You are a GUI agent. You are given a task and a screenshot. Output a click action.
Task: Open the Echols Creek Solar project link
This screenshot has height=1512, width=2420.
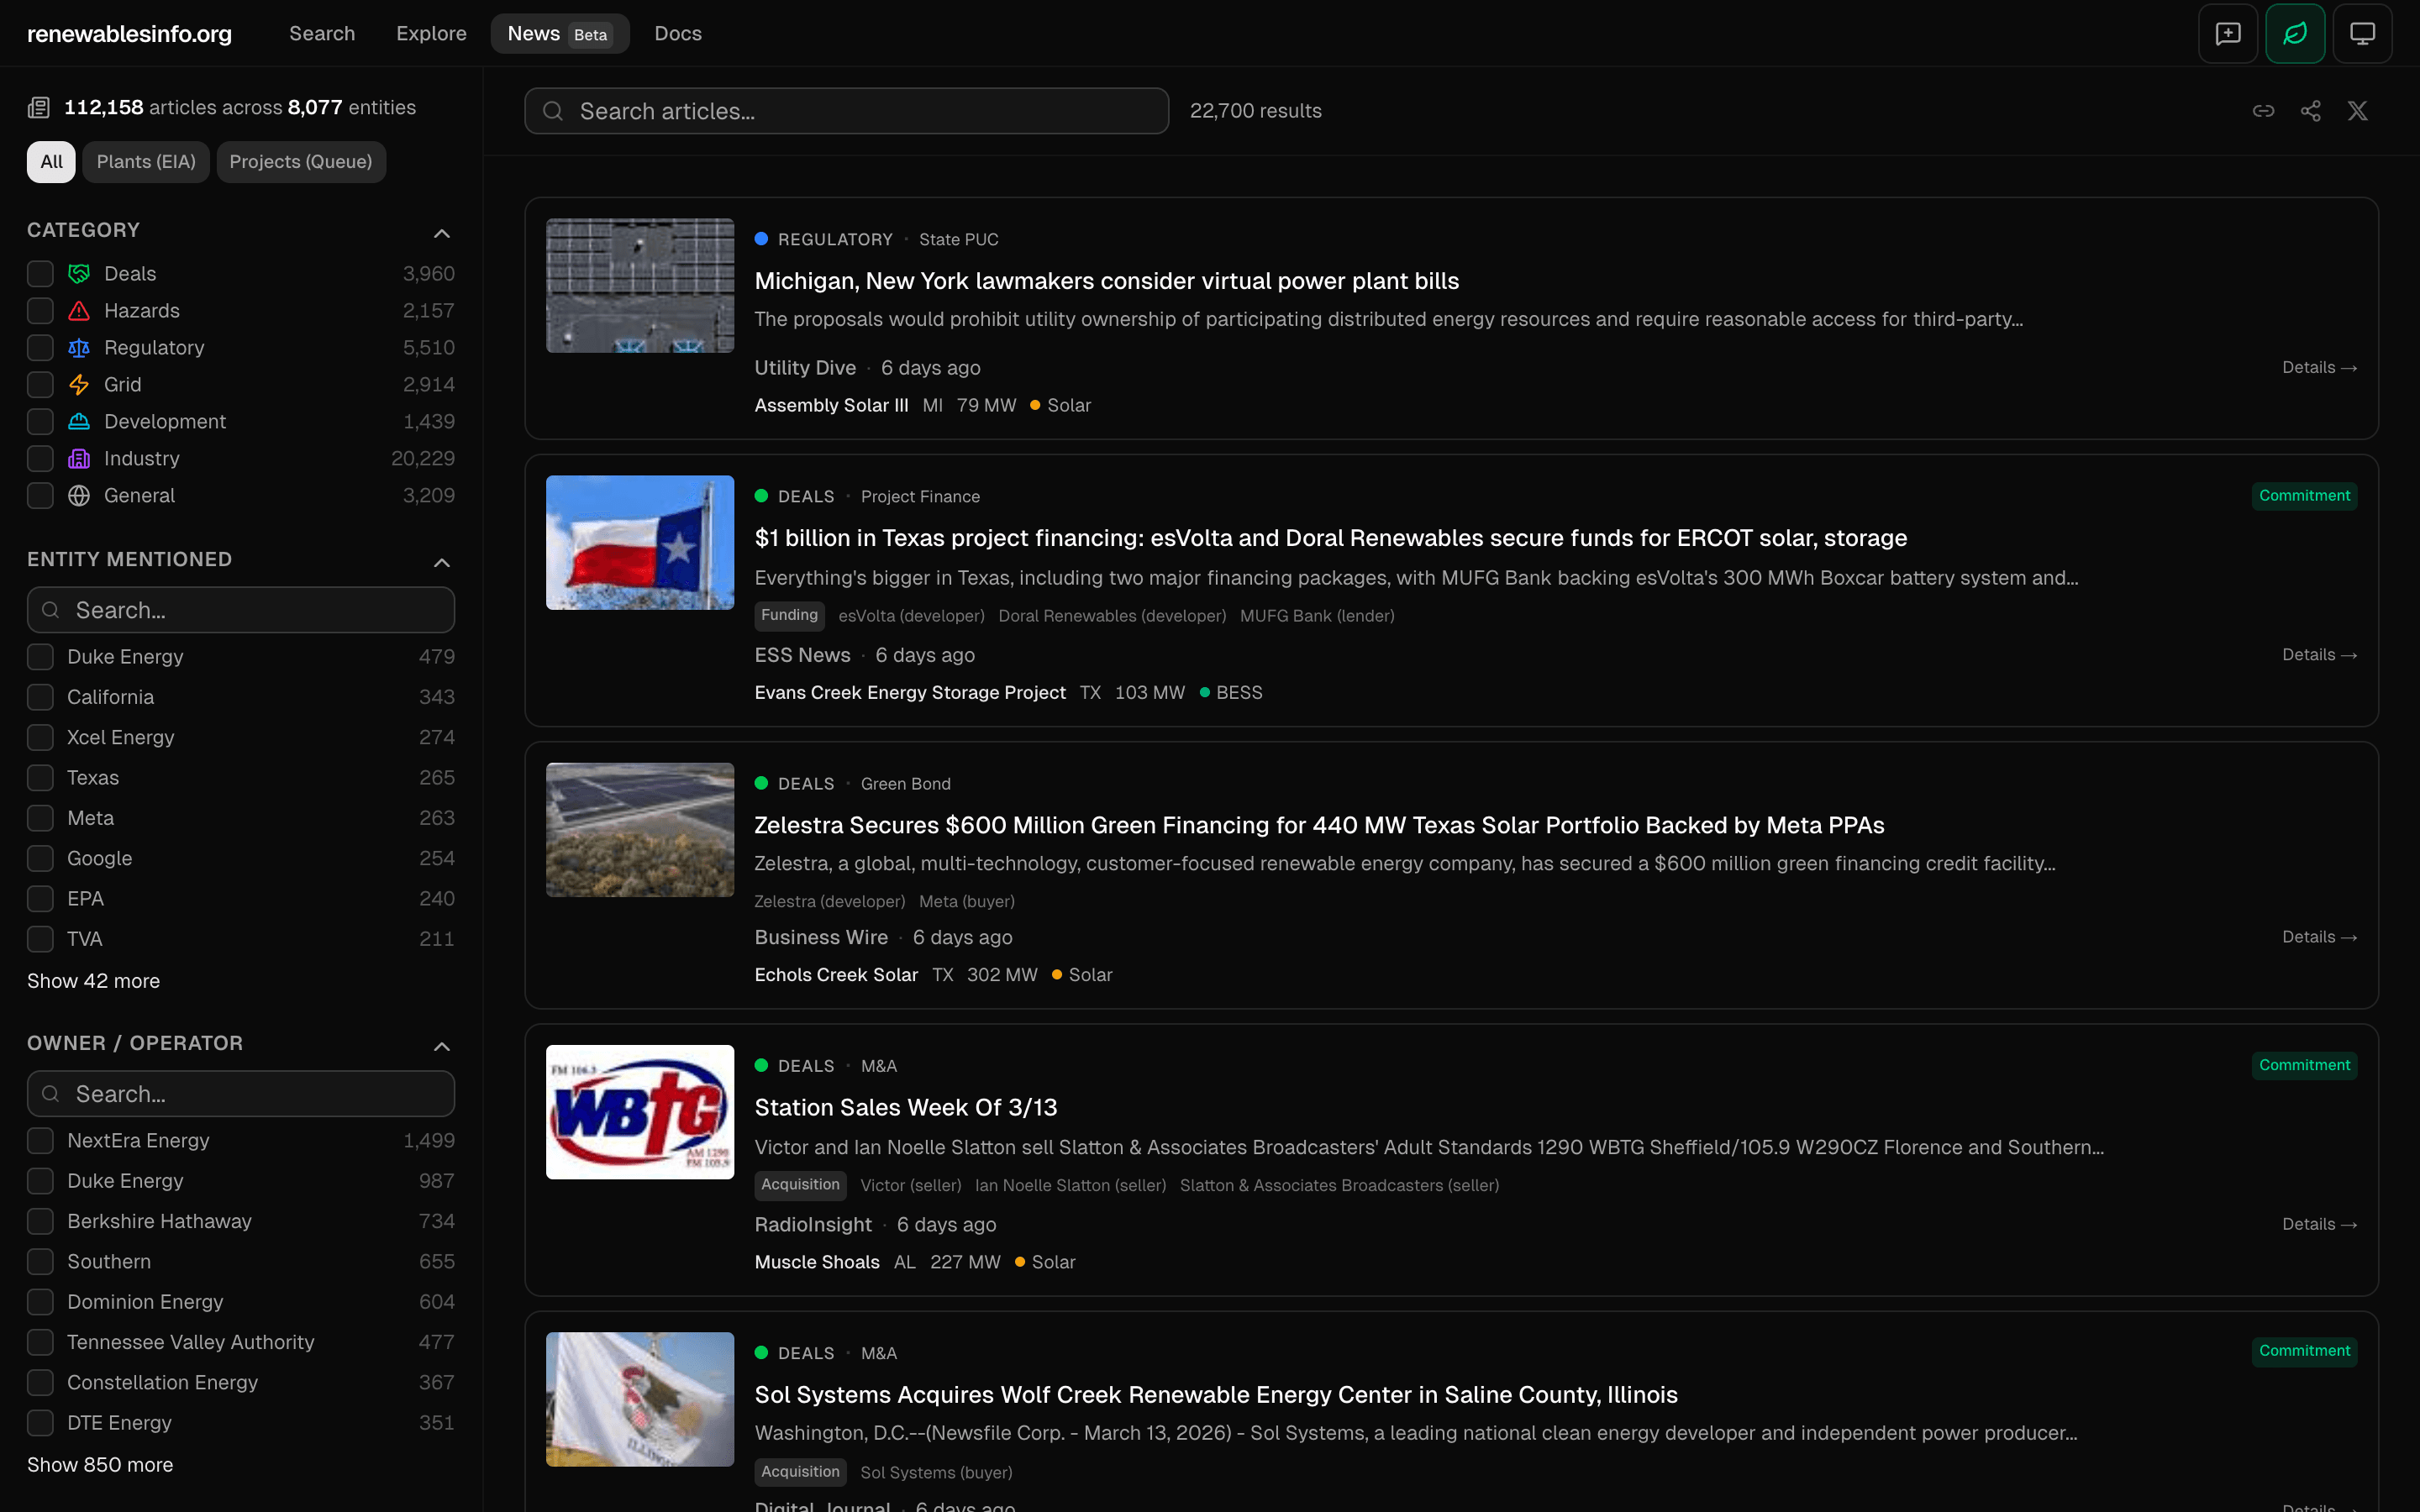click(x=836, y=975)
